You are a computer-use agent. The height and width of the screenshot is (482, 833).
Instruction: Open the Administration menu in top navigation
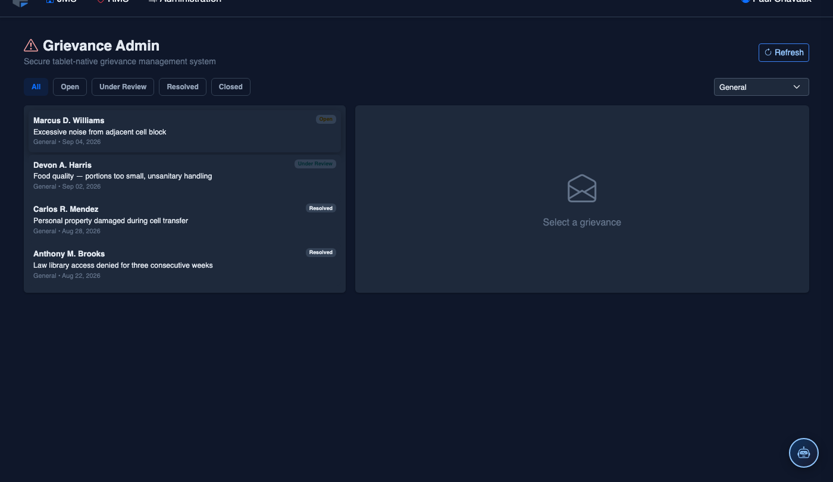pyautogui.click(x=184, y=2)
